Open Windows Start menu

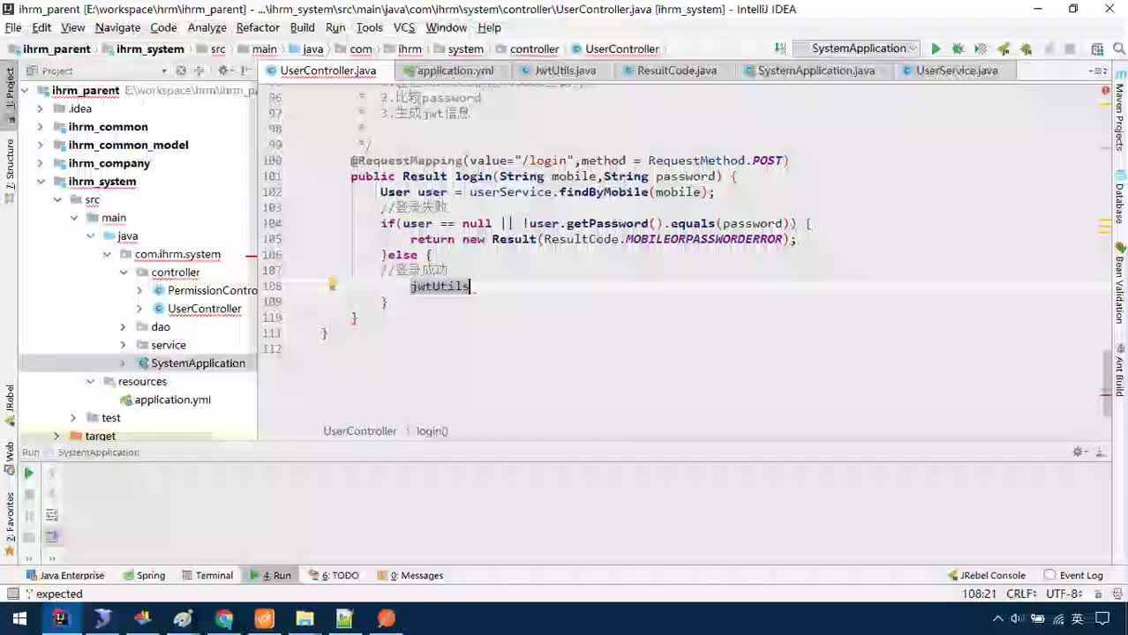pos(19,618)
